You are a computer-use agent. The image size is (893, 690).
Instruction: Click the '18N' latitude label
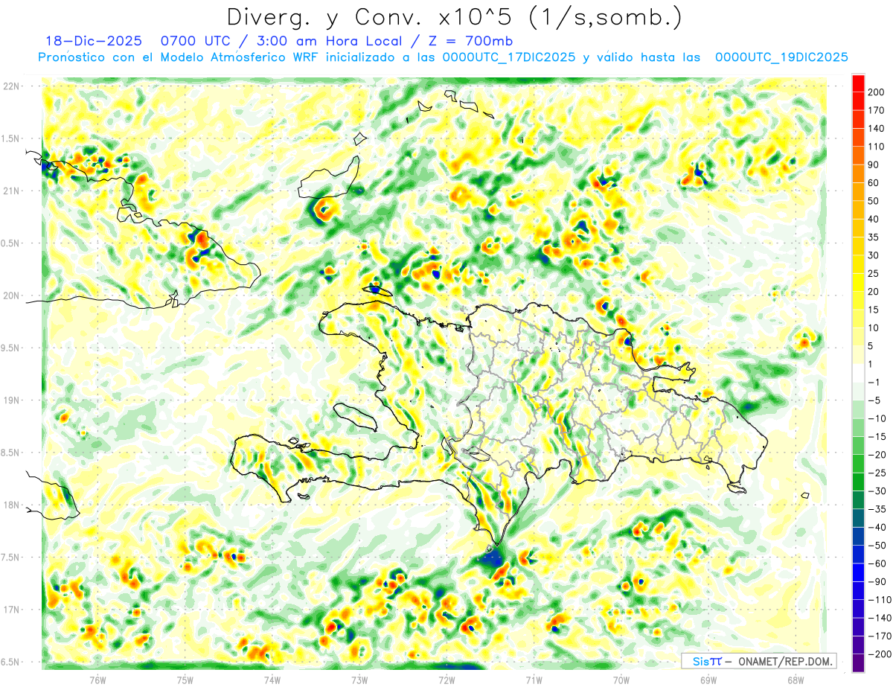(10, 505)
